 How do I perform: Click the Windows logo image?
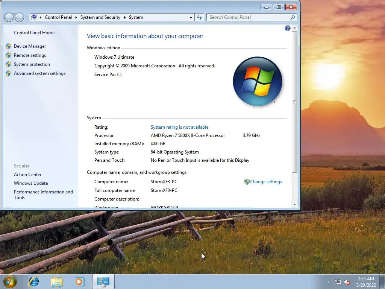257,81
